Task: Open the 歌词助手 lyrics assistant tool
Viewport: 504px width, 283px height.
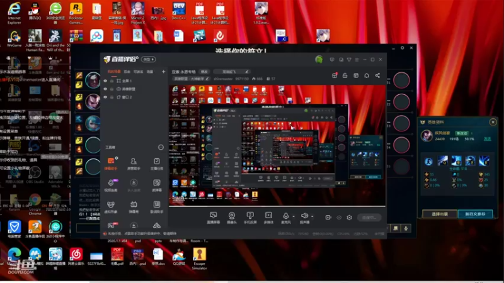Action: pos(156,207)
